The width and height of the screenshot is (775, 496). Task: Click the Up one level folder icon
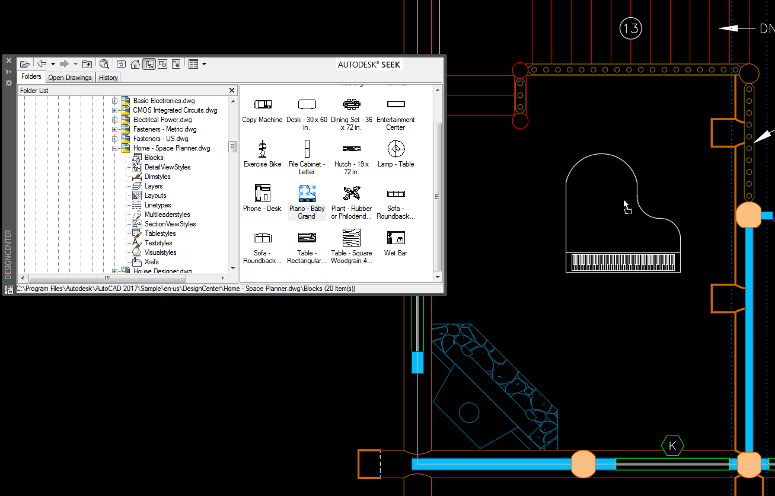click(x=87, y=64)
